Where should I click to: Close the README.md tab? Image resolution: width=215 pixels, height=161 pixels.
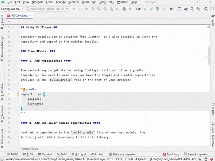tap(31, 16)
